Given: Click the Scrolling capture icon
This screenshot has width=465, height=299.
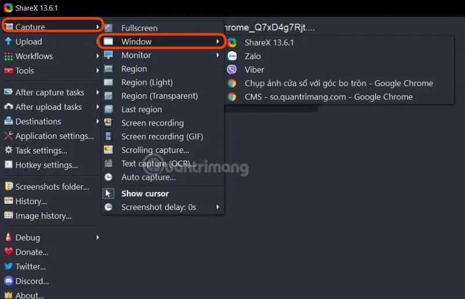Looking at the screenshot, I should coord(108,149).
